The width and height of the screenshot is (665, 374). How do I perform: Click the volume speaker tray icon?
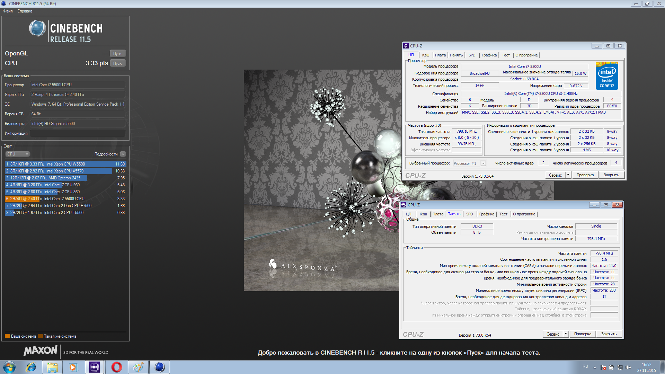[x=628, y=367]
